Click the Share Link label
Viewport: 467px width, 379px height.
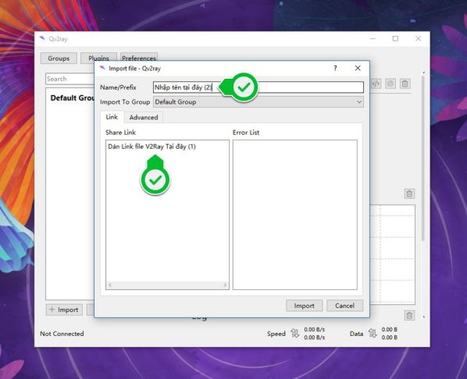(120, 133)
